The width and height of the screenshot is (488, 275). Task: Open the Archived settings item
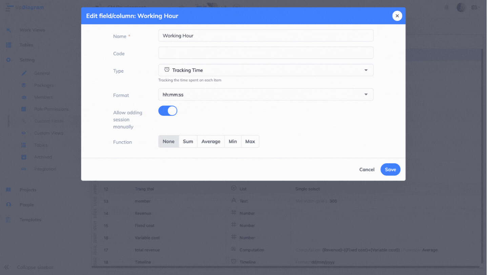[43, 157]
